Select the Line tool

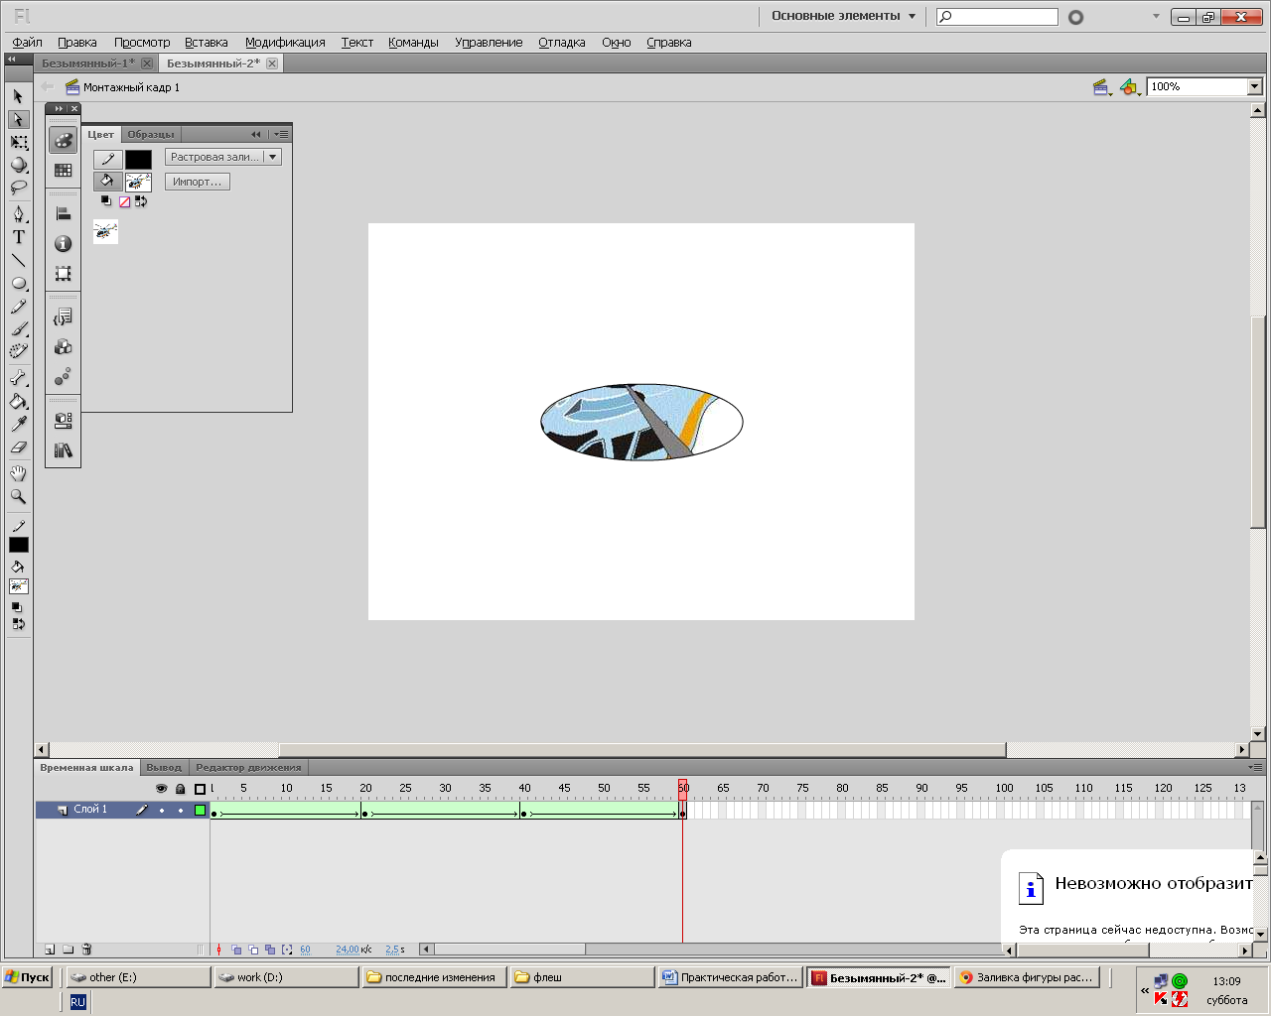click(18, 260)
